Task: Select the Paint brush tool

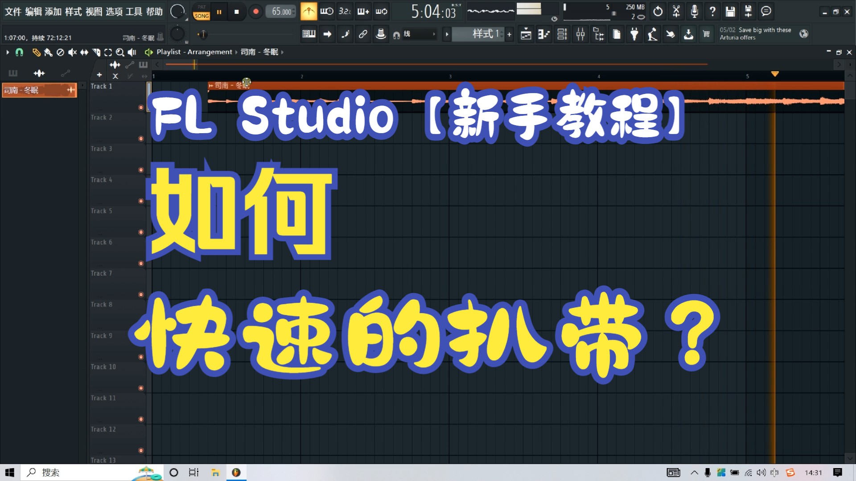Action: point(48,52)
